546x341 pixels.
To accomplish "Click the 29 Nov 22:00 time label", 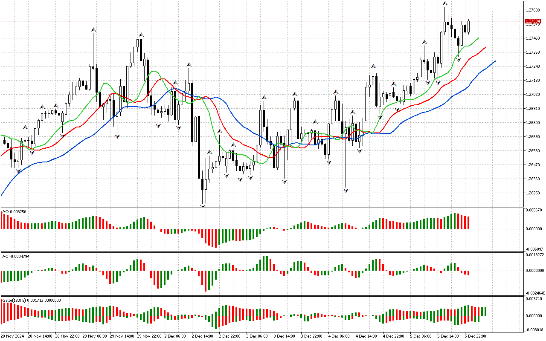I will click(149, 336).
